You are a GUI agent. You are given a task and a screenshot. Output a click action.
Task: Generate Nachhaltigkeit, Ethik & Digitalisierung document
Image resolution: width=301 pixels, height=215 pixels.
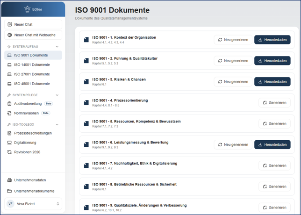coord(274,165)
